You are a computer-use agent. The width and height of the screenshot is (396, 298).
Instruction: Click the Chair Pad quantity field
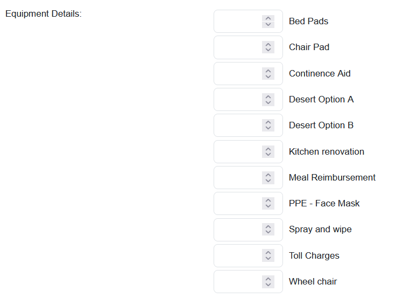click(238, 47)
